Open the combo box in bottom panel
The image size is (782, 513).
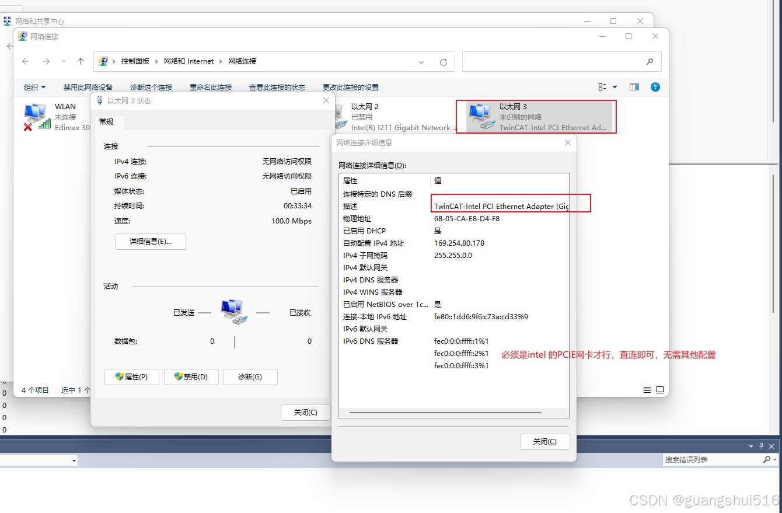[x=39, y=460]
